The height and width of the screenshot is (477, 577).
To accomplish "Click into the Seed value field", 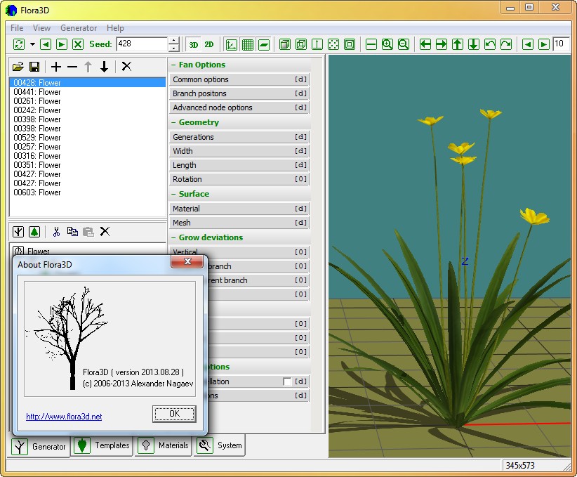I will (142, 44).
